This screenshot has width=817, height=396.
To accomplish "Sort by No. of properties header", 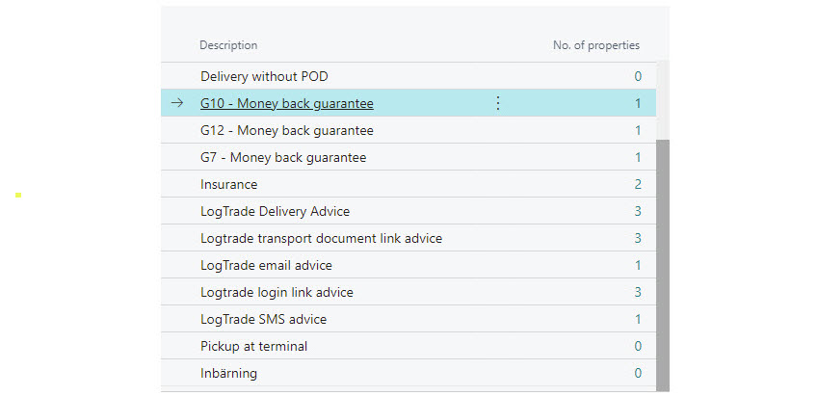I will pos(596,45).
